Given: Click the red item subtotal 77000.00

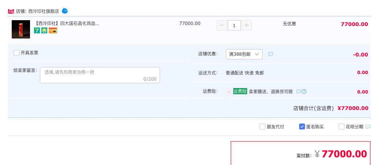Looking at the screenshot, I should pyautogui.click(x=354, y=24).
